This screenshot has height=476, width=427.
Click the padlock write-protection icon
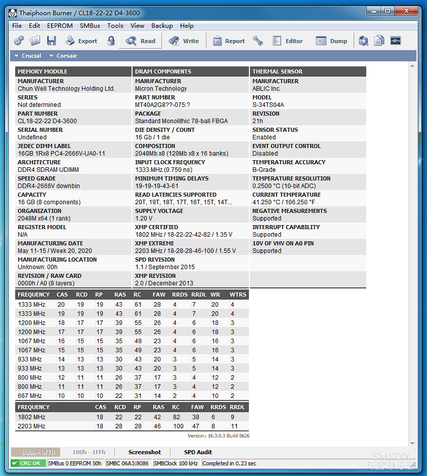[111, 41]
